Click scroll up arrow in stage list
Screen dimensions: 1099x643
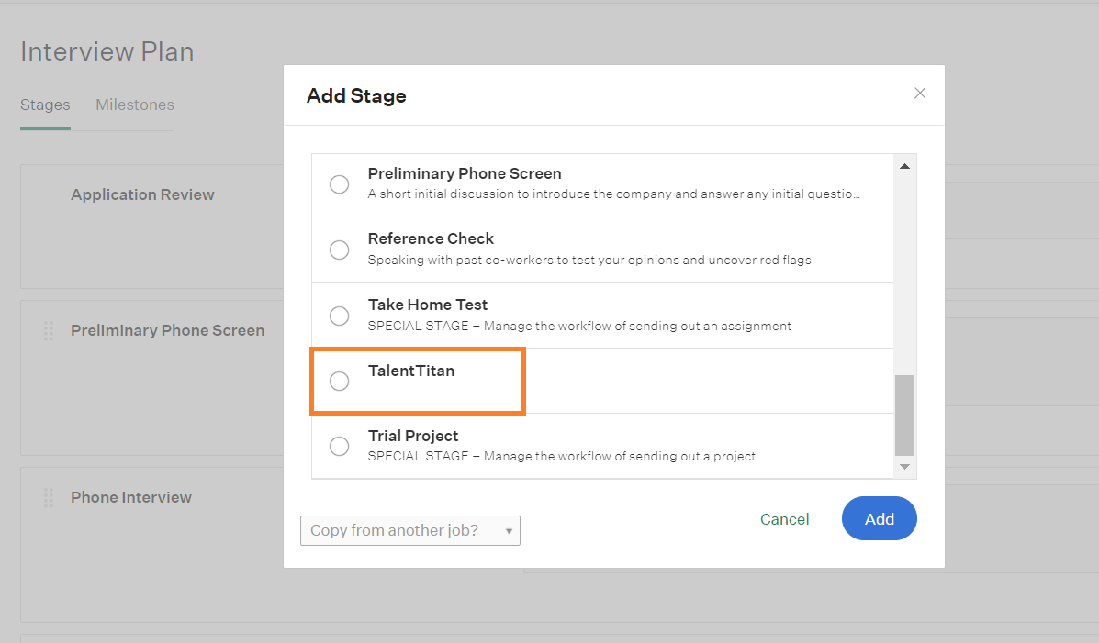tap(904, 166)
